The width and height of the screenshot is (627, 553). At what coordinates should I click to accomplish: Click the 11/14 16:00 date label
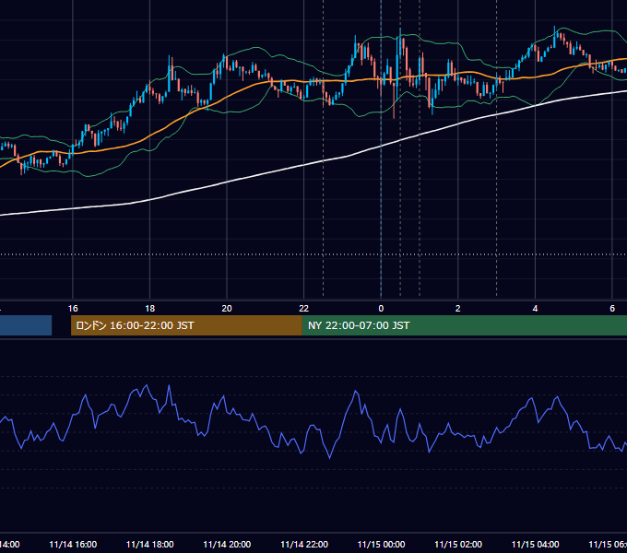pos(73,544)
